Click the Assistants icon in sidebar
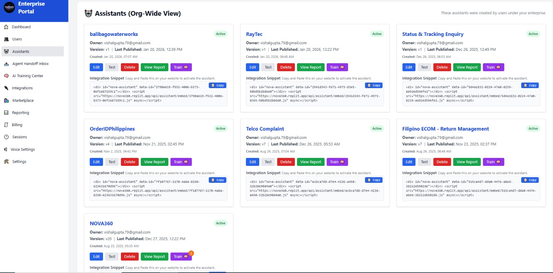 tap(6, 51)
